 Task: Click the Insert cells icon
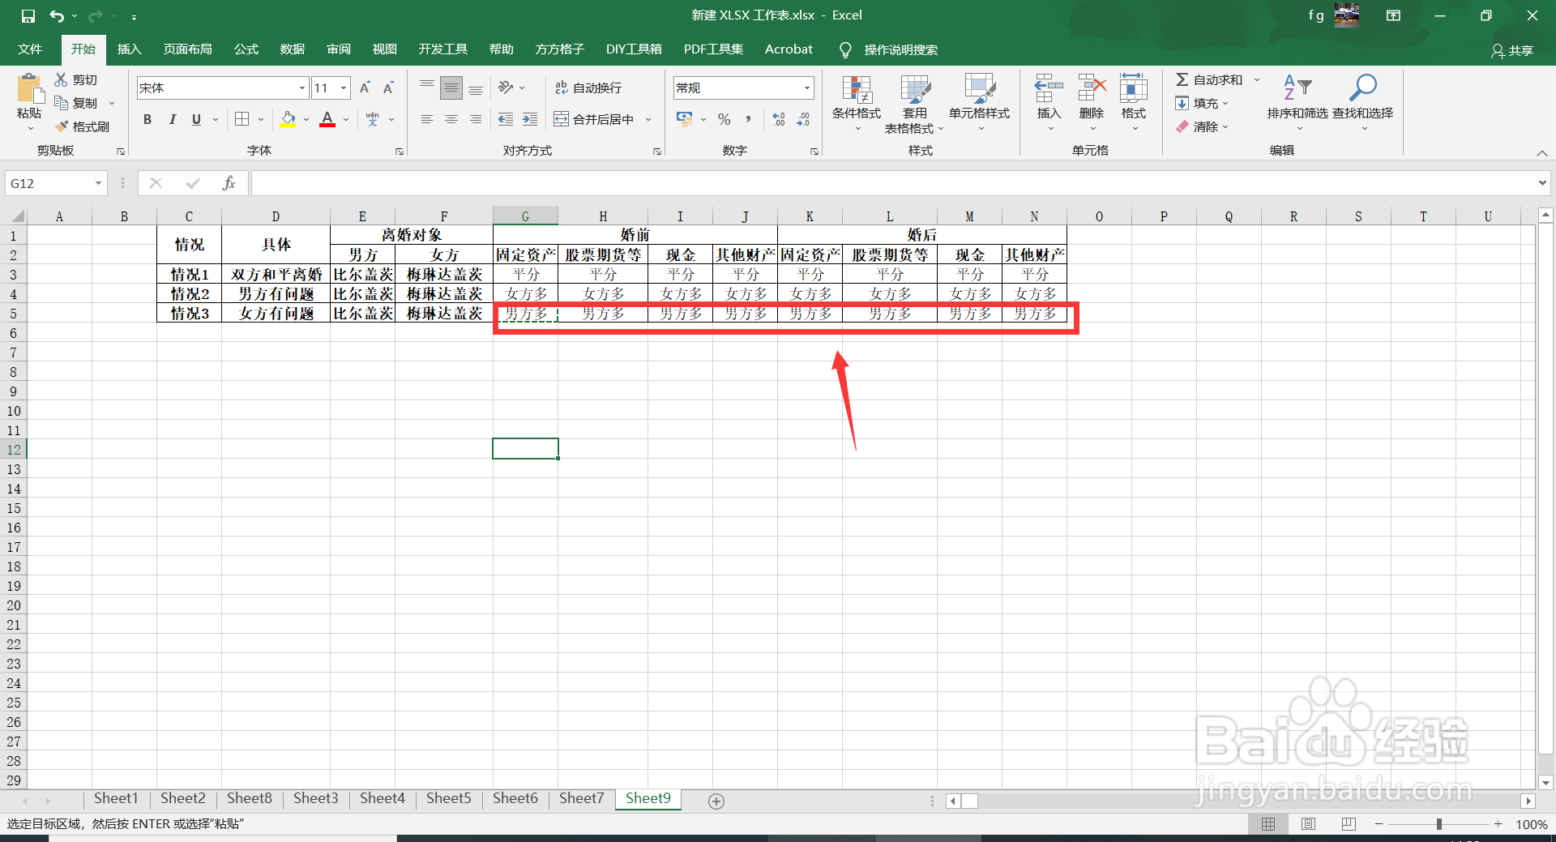pyautogui.click(x=1049, y=88)
